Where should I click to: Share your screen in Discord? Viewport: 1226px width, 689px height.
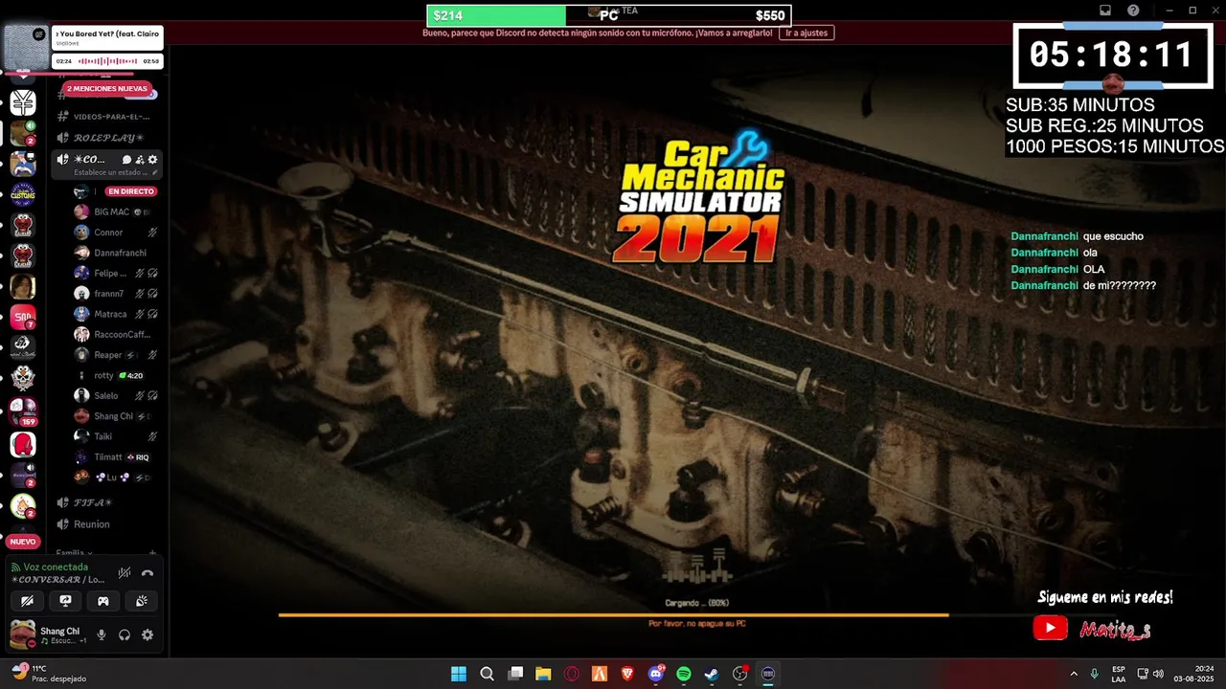65,601
